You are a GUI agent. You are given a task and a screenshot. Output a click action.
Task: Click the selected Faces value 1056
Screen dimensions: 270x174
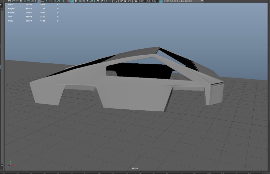tap(42, 13)
